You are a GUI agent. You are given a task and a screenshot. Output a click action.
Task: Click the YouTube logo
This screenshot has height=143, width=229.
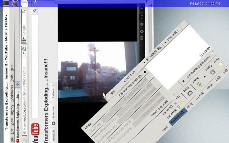coord(35,133)
